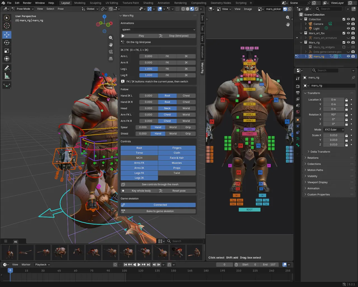
Task: Toggle Mars_art_fbx collection exclude checkbox
Action: (x=344, y=33)
